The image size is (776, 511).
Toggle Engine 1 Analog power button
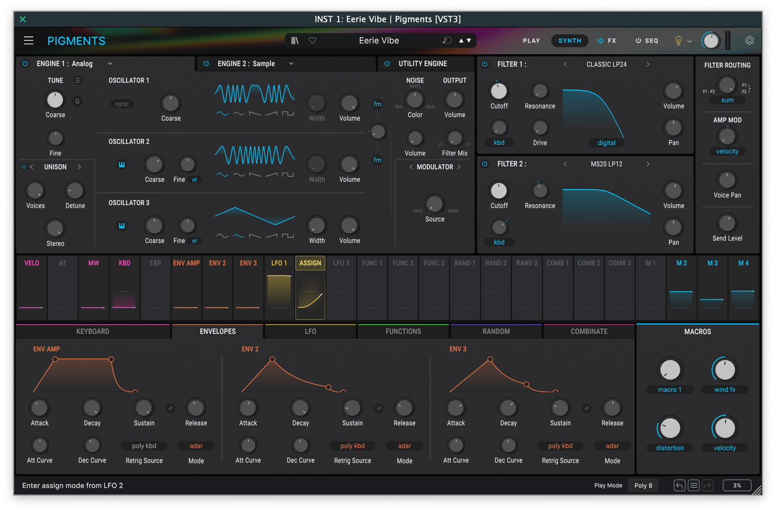25,64
